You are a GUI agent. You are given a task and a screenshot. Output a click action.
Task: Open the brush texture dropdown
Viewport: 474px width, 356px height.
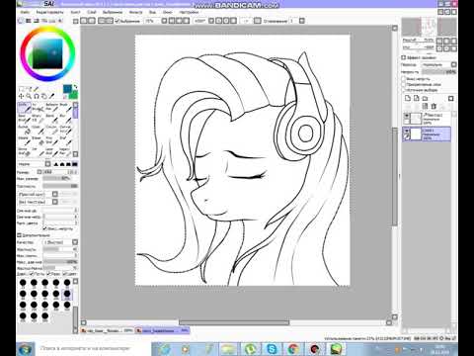tap(39, 202)
